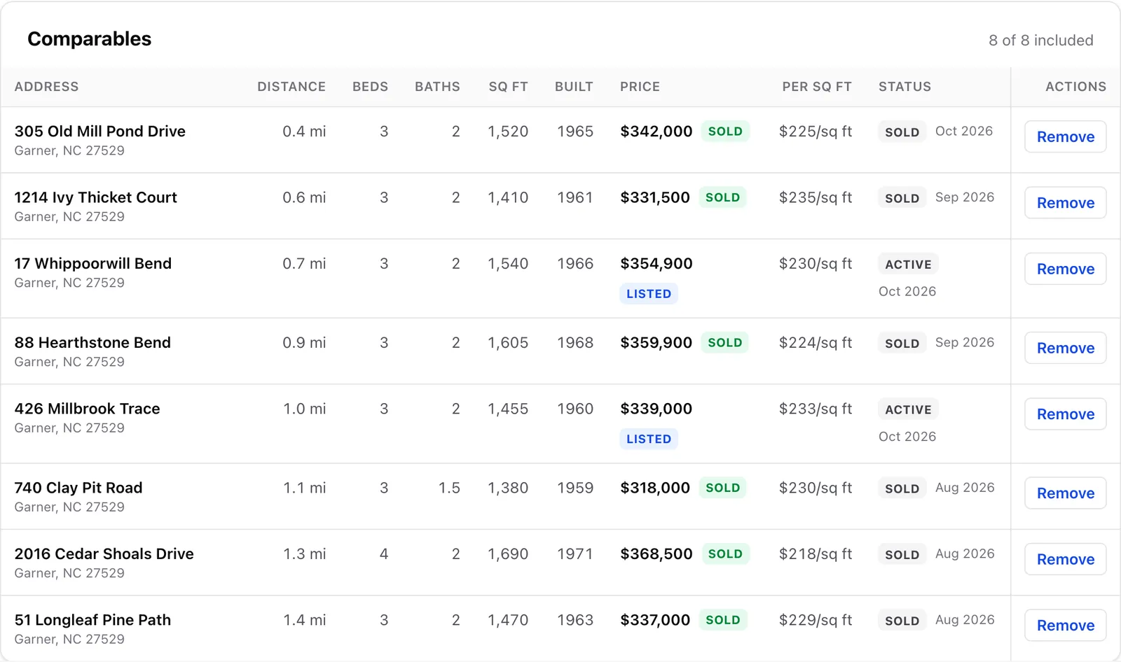Remove 2016 Cedar Shoals Drive comparable
The height and width of the screenshot is (662, 1121).
point(1065,559)
